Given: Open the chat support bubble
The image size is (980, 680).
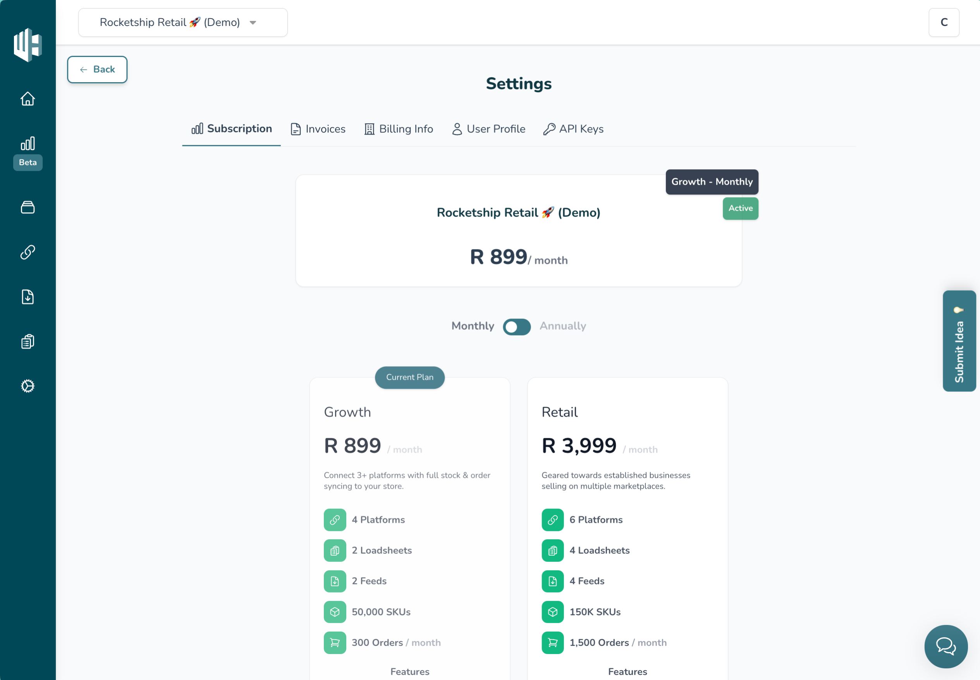Looking at the screenshot, I should tap(946, 646).
